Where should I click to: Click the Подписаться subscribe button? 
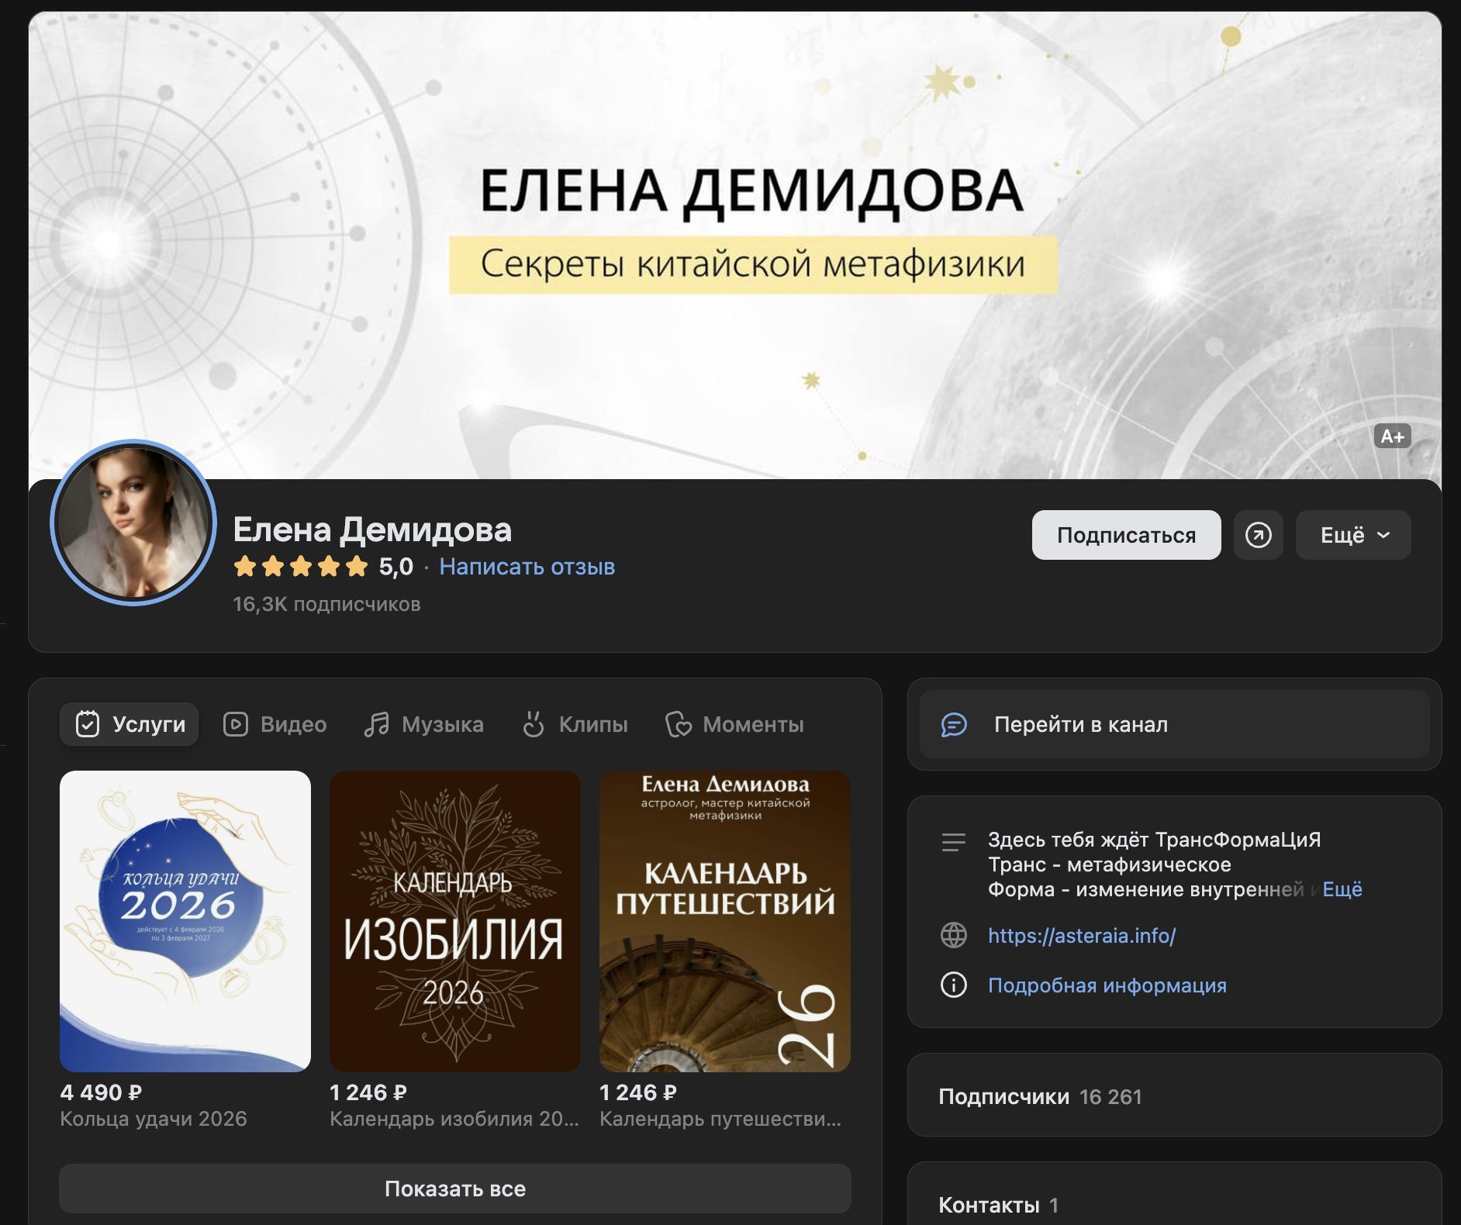(x=1126, y=535)
